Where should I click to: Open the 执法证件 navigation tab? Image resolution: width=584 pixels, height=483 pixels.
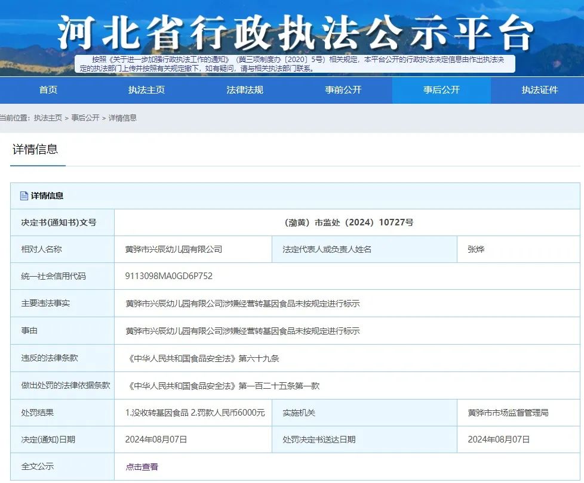540,90
